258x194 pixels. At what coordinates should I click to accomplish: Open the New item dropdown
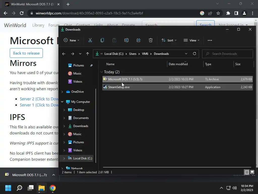point(72,40)
